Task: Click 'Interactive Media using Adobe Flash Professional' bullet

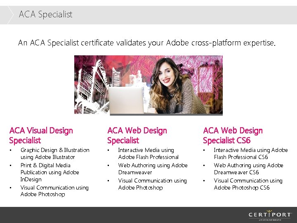Action: pos(148,154)
